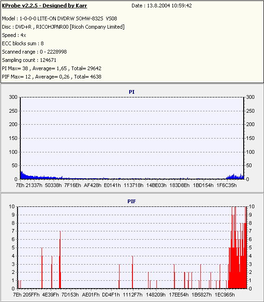This screenshot has width=264, height=302.
Task: Click the Sampling count 124671 line
Action: [29, 60]
